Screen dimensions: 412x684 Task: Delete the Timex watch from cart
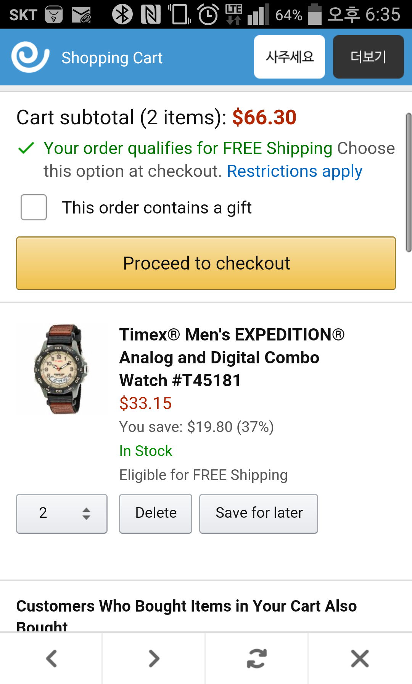click(156, 514)
